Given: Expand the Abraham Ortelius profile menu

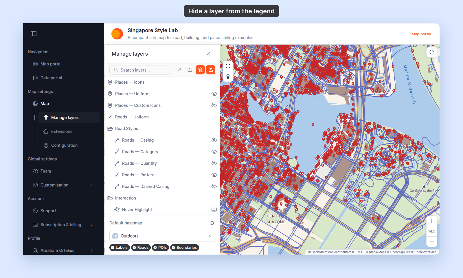Looking at the screenshot, I should pos(92,250).
